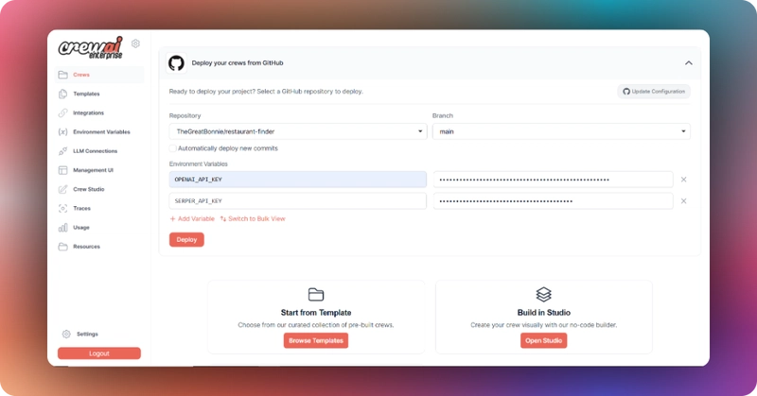Click the Browse Templates button
Viewport: 757px width, 396px height.
[x=316, y=340]
